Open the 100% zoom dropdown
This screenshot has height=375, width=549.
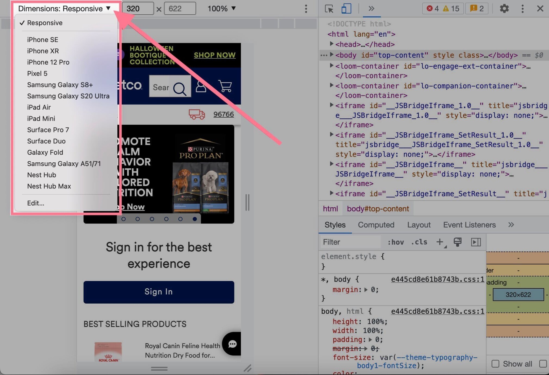[222, 8]
